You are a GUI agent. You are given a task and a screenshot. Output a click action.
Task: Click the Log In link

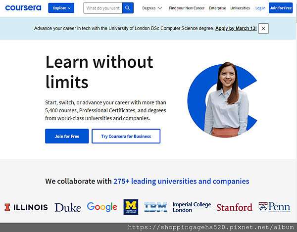click(x=260, y=8)
